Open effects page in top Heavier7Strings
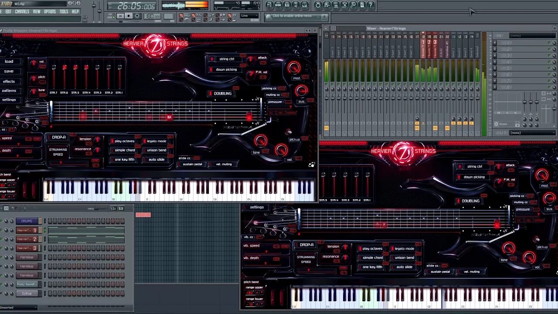The image size is (558, 314). (9, 82)
